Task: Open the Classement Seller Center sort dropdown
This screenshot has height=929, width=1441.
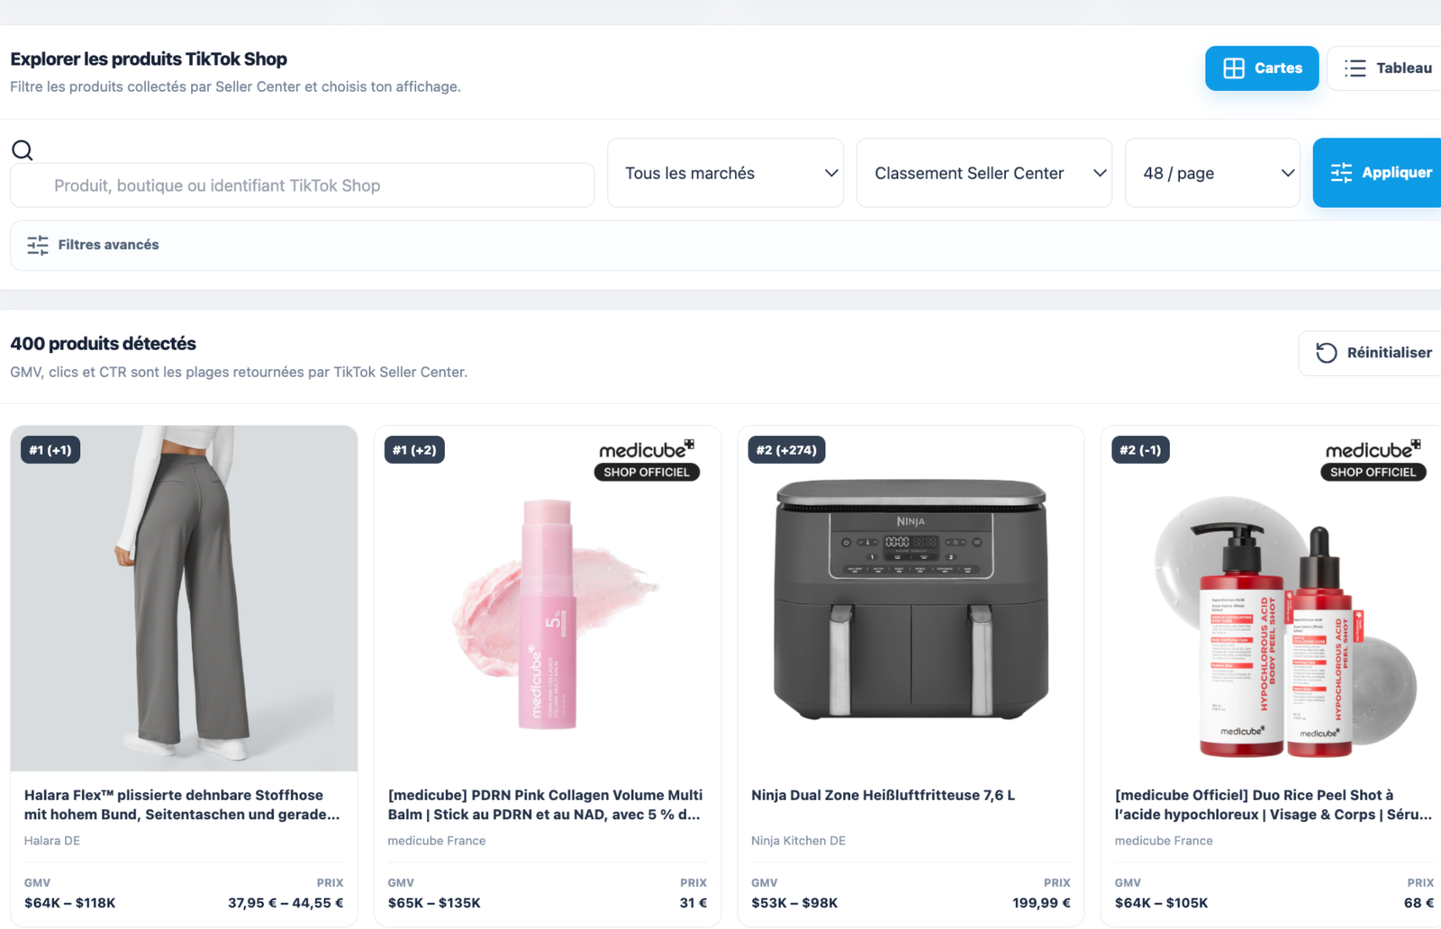Action: click(x=984, y=173)
